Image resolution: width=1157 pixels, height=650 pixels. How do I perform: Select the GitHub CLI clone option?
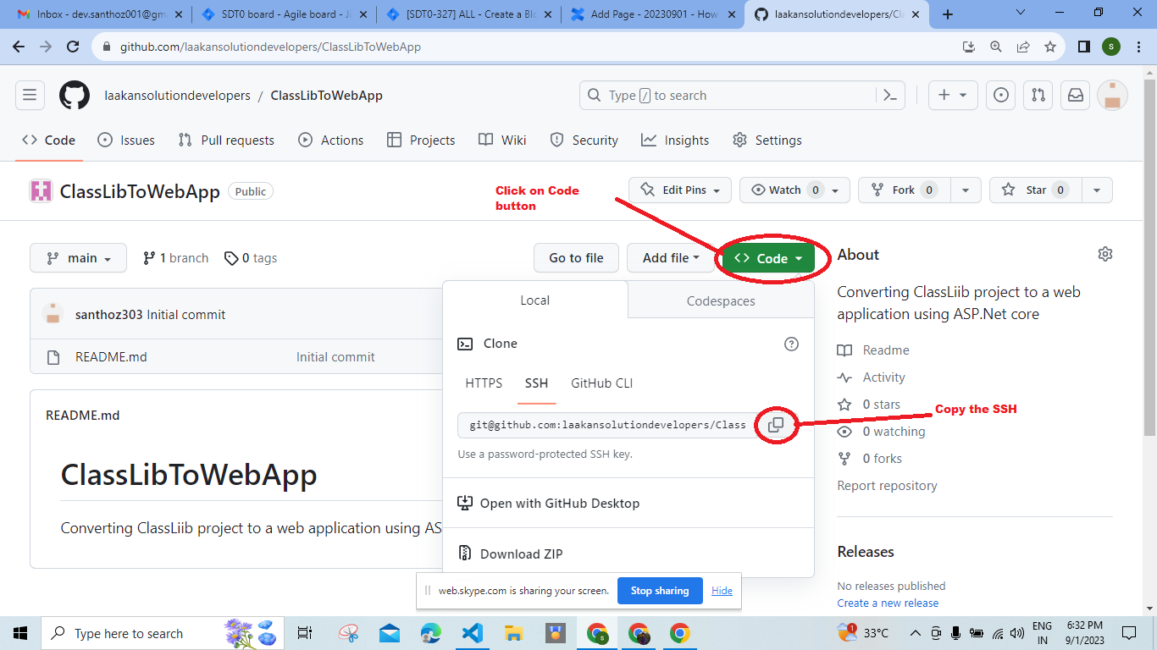tap(602, 383)
